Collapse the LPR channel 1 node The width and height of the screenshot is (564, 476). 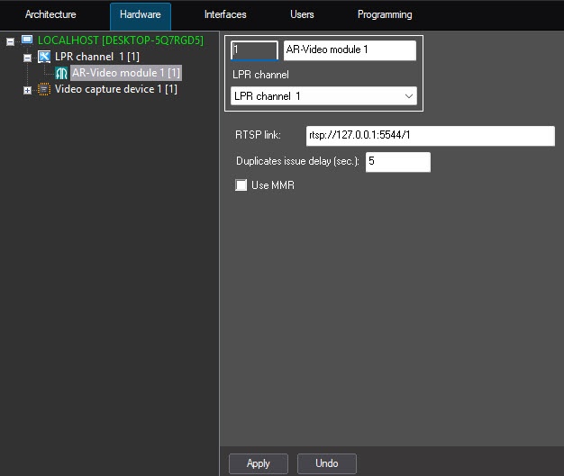[x=28, y=58]
